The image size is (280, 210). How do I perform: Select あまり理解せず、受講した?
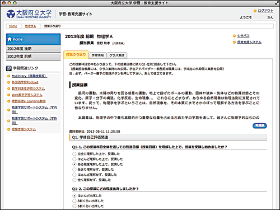click(74, 170)
